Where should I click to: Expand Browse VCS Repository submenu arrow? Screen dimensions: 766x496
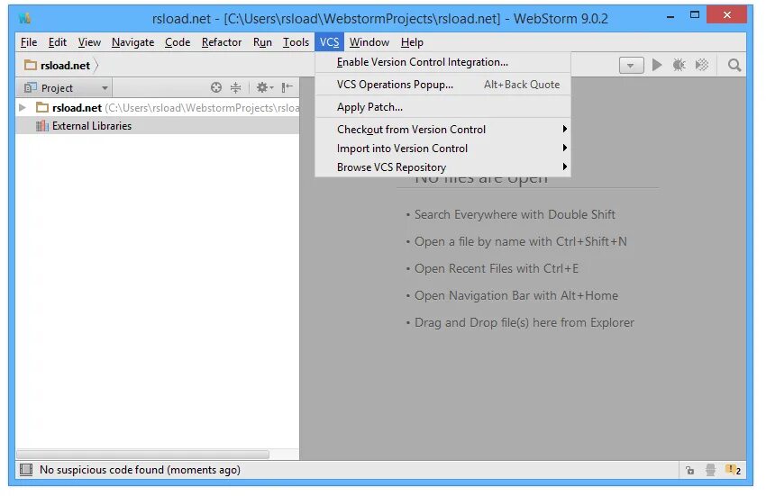pyautogui.click(x=564, y=167)
